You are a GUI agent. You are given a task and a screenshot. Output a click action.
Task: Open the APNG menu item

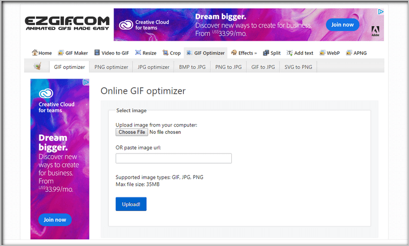pyautogui.click(x=356, y=53)
